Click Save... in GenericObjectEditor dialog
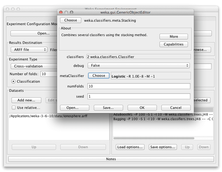 [108, 108]
